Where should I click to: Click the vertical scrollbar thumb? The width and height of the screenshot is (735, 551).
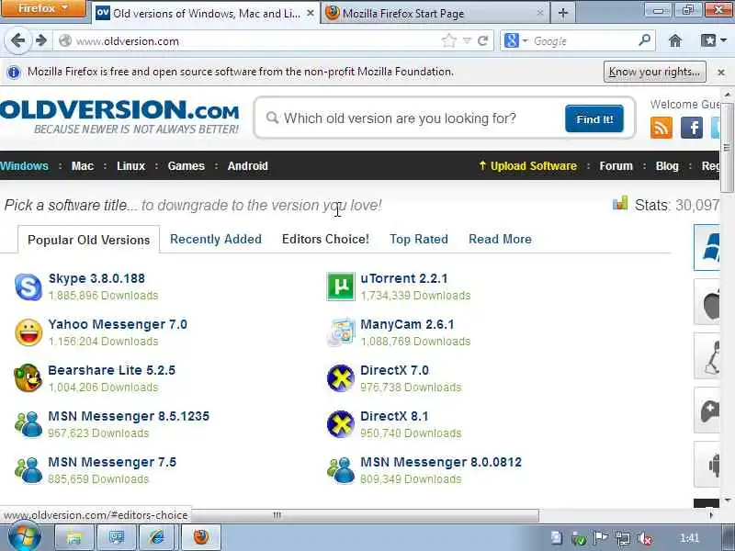coord(727,148)
